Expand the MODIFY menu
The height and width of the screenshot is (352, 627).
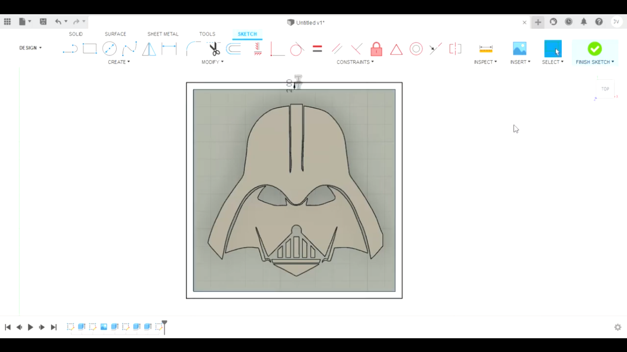tap(213, 62)
